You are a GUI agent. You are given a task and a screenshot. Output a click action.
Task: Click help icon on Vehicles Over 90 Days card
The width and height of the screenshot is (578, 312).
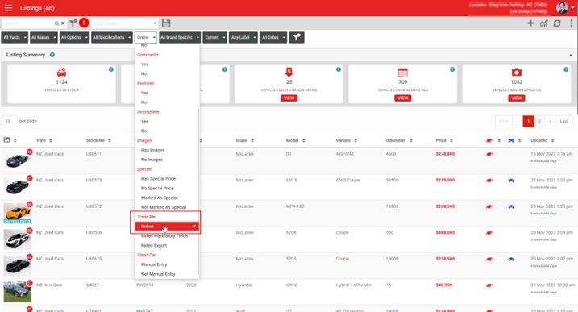452,69
